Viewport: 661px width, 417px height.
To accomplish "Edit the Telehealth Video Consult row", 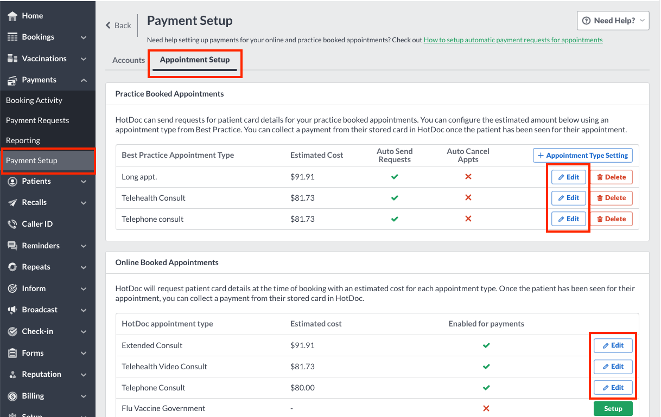I will [613, 367].
